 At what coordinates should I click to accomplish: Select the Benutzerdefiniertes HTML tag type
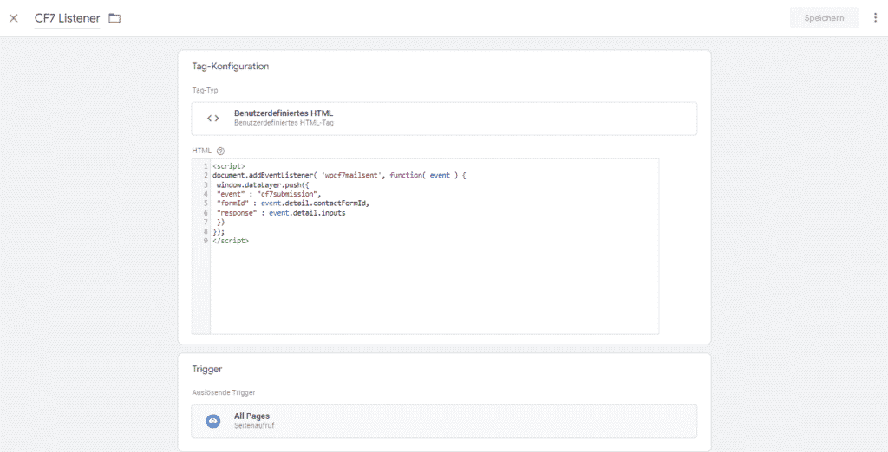444,119
